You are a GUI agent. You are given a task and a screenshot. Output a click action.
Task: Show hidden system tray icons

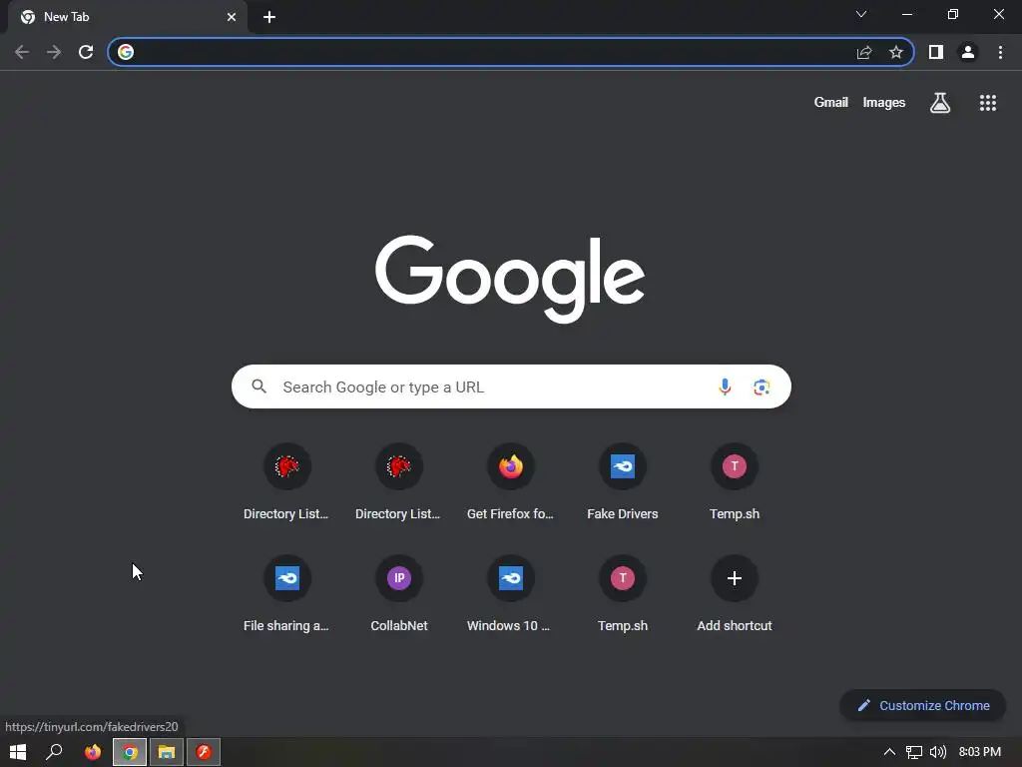[889, 752]
